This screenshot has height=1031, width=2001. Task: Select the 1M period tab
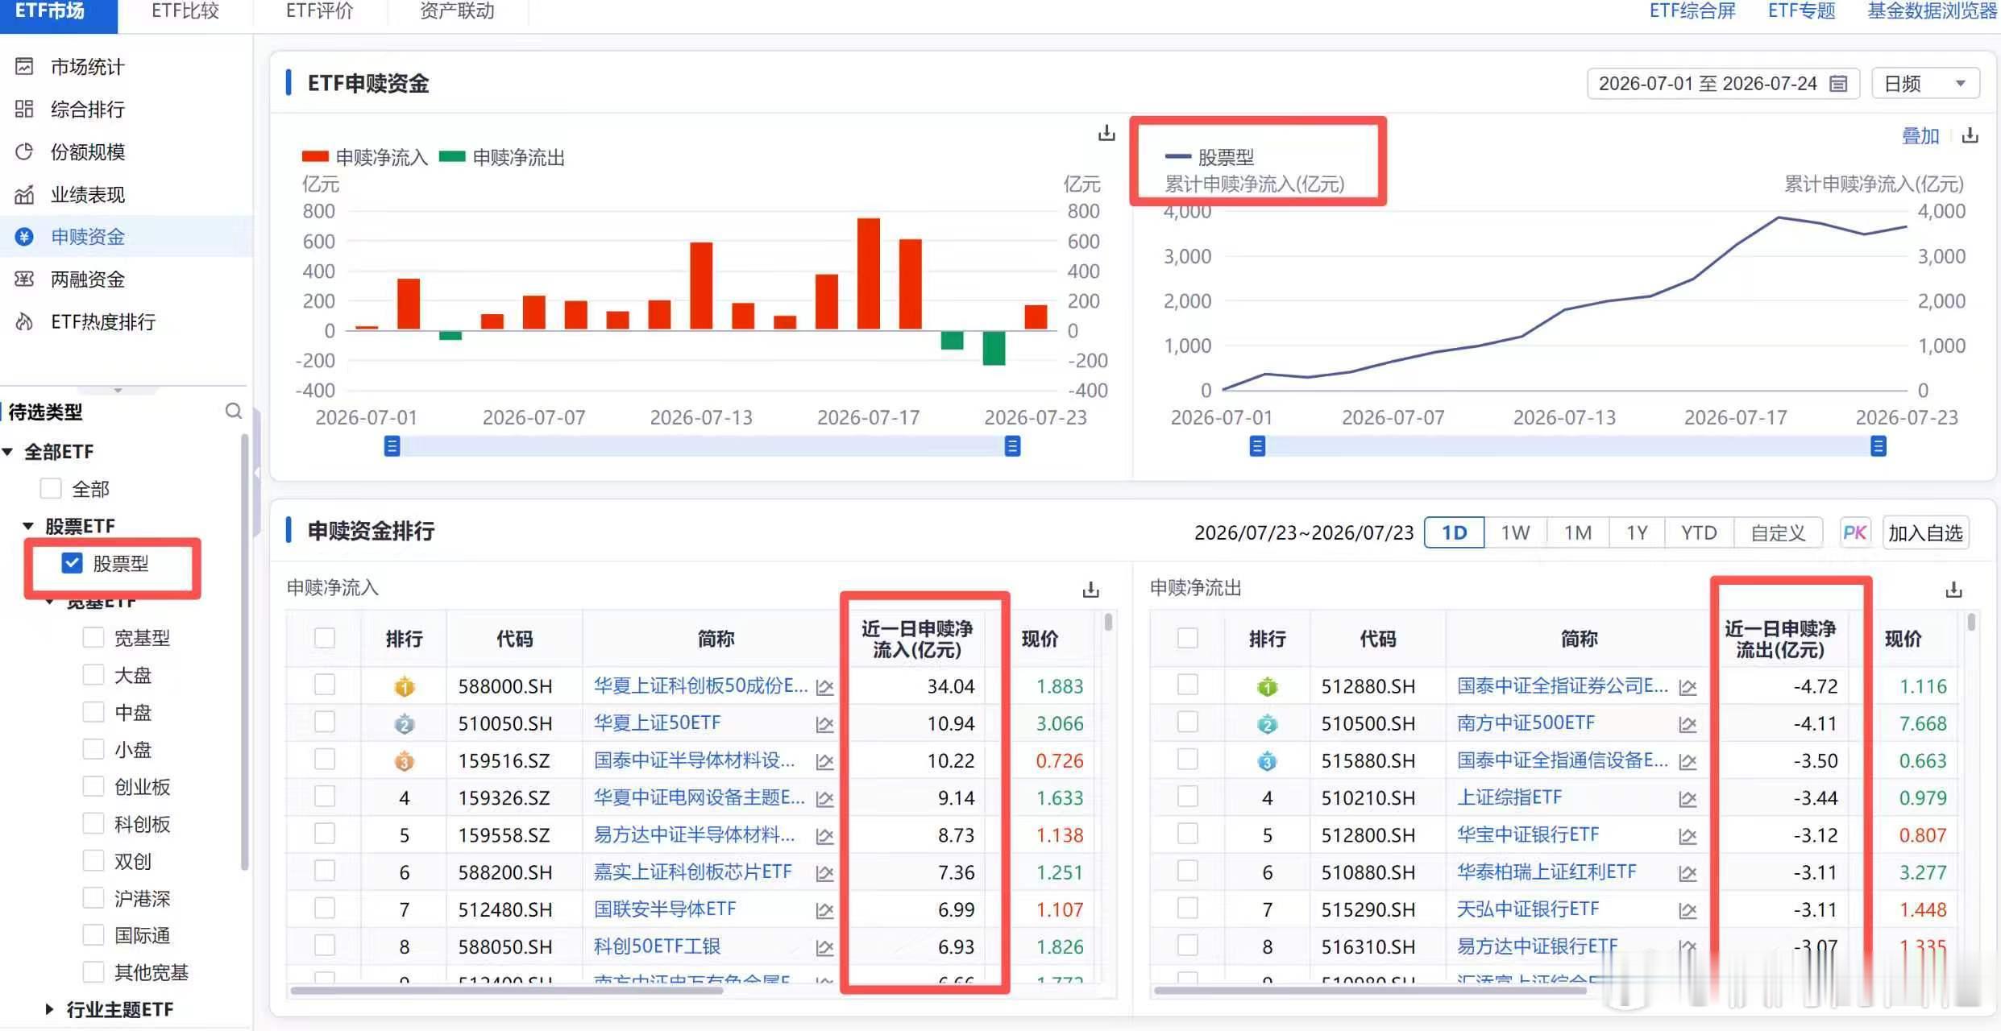pos(1578,532)
